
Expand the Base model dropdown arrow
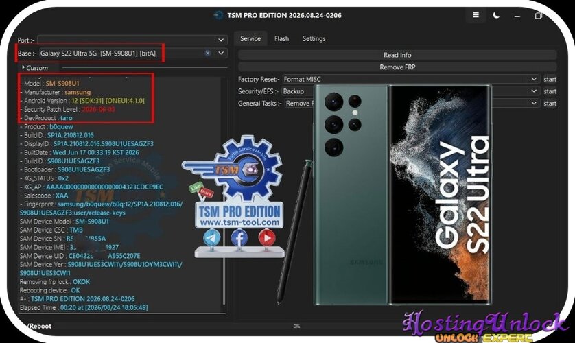coord(221,53)
